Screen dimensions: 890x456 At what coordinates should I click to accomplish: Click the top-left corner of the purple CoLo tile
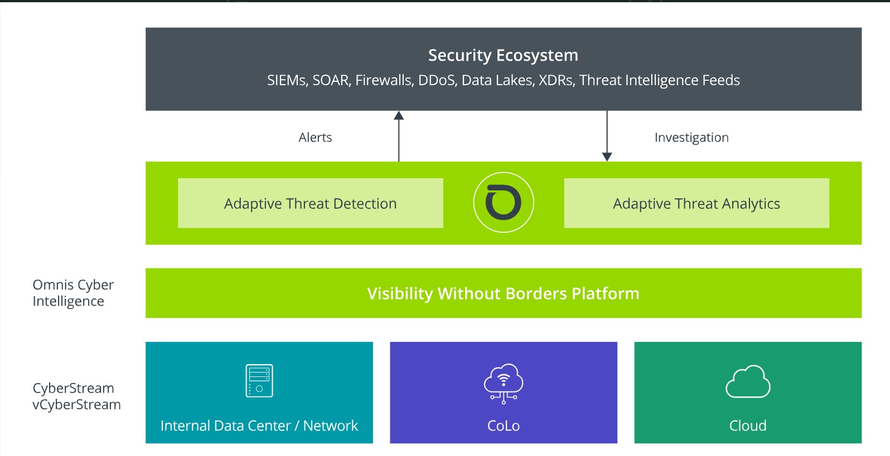[x=393, y=345]
